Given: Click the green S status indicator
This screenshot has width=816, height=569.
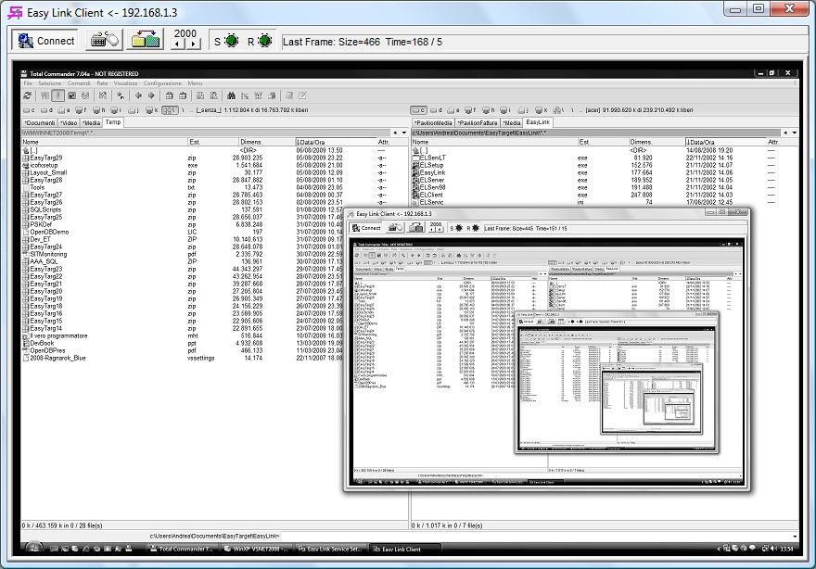Looking at the screenshot, I should (231, 41).
